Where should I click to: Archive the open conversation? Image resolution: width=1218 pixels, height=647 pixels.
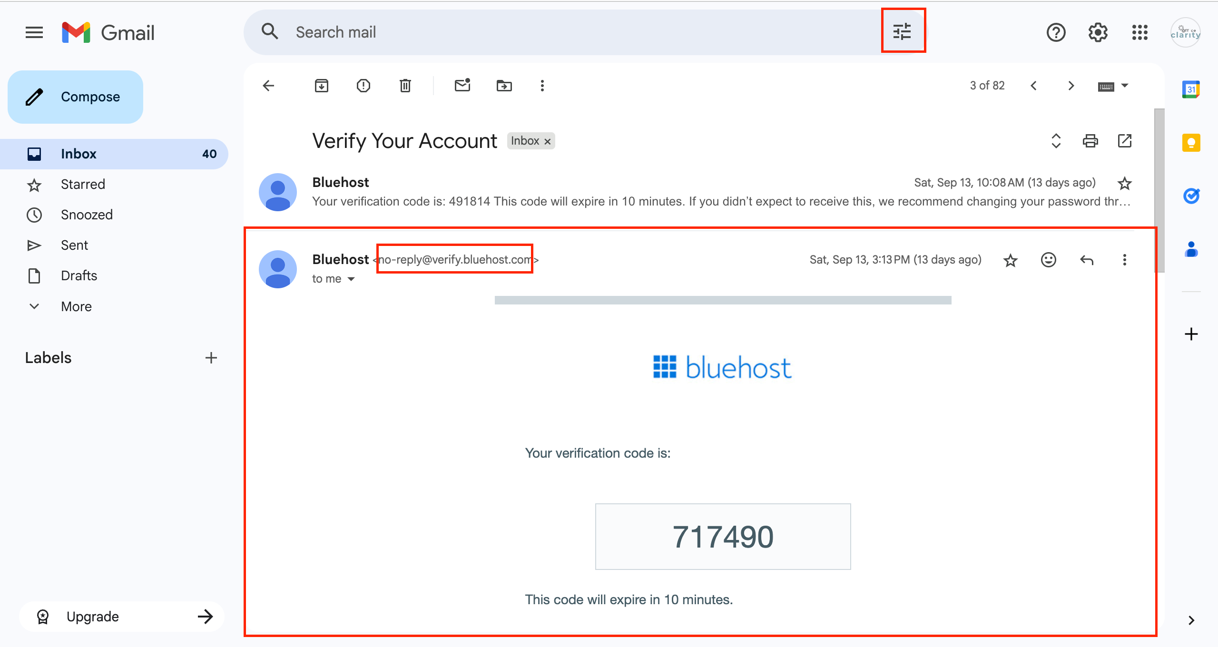[322, 86]
